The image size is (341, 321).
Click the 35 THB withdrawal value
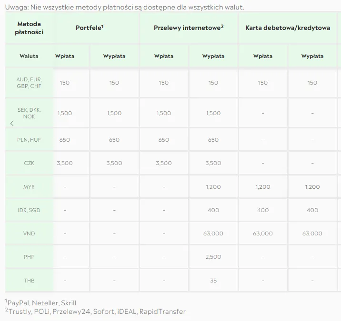coord(213,281)
